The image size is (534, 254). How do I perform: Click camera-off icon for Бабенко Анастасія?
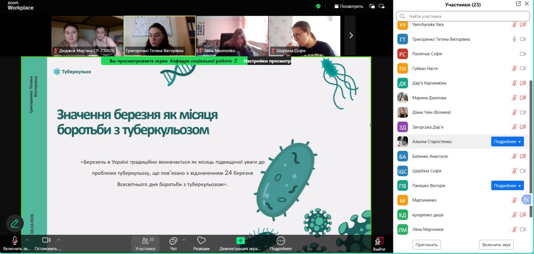pyautogui.click(x=523, y=156)
